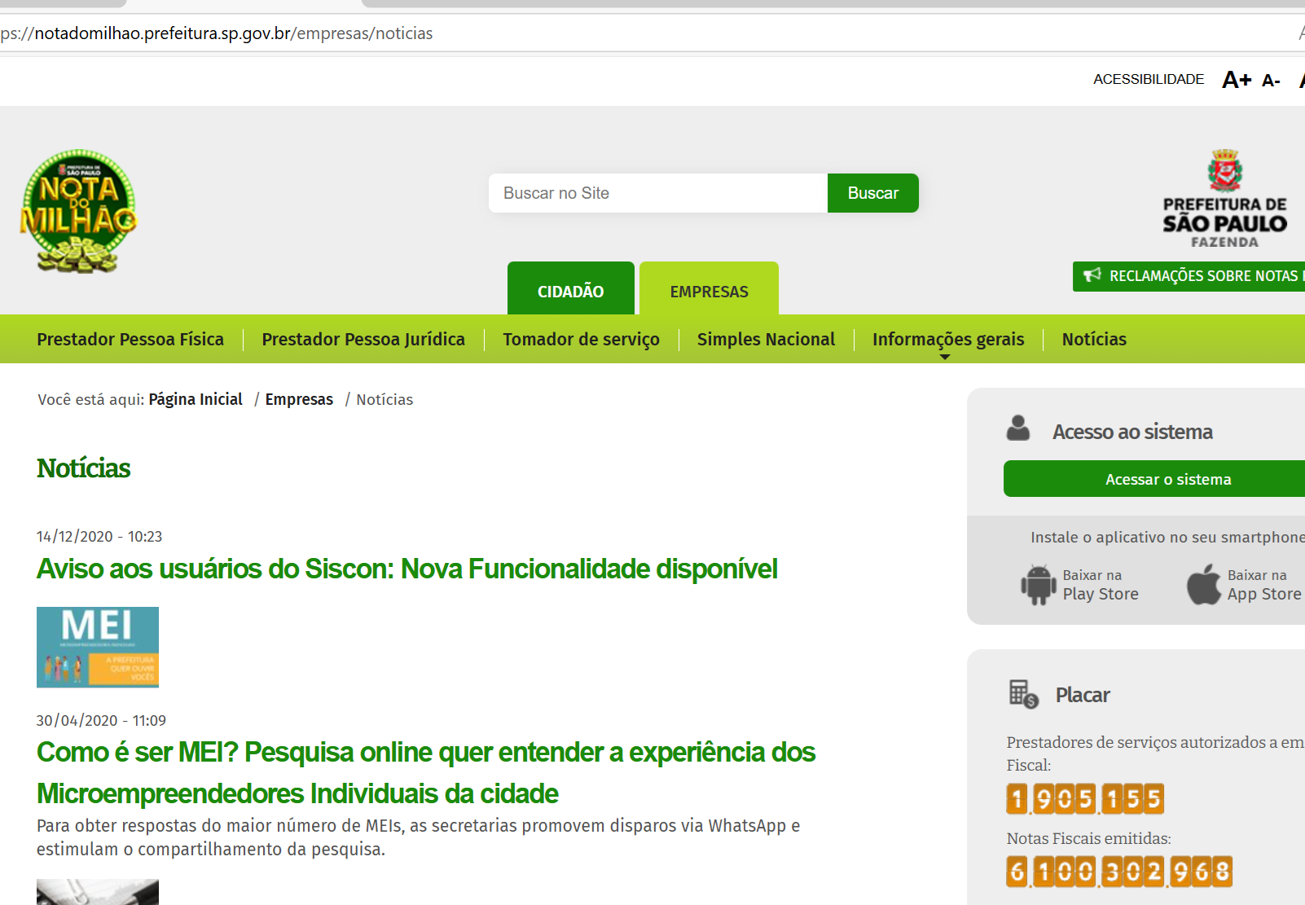Open the Siscon Nova Funcionalidade article

click(407, 569)
